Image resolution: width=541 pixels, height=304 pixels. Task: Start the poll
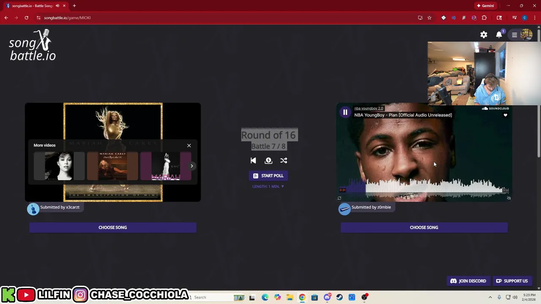click(x=268, y=176)
